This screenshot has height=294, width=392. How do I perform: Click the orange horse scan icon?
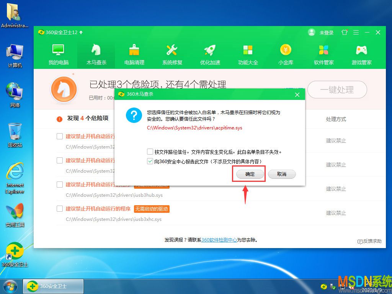coord(64,89)
